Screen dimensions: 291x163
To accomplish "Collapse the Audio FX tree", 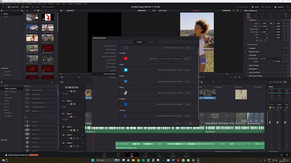I will click(2, 110).
